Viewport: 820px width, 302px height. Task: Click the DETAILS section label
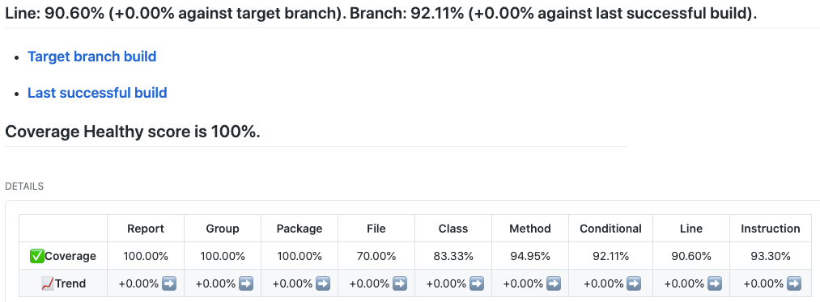click(x=24, y=187)
